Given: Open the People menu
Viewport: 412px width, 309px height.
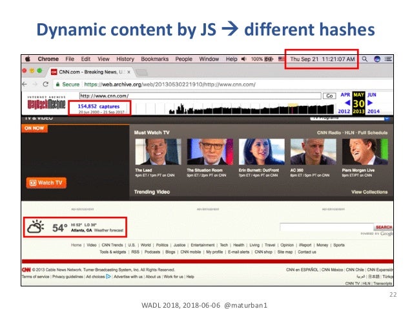Looking at the screenshot, I should (183, 59).
